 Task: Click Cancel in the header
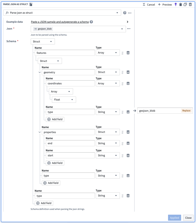tap(149, 5)
